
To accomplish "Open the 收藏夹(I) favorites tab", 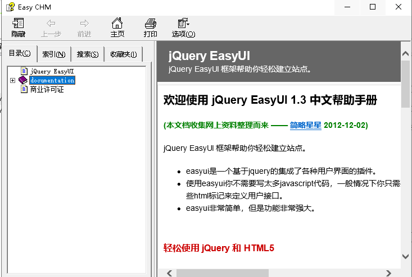I will point(124,54).
